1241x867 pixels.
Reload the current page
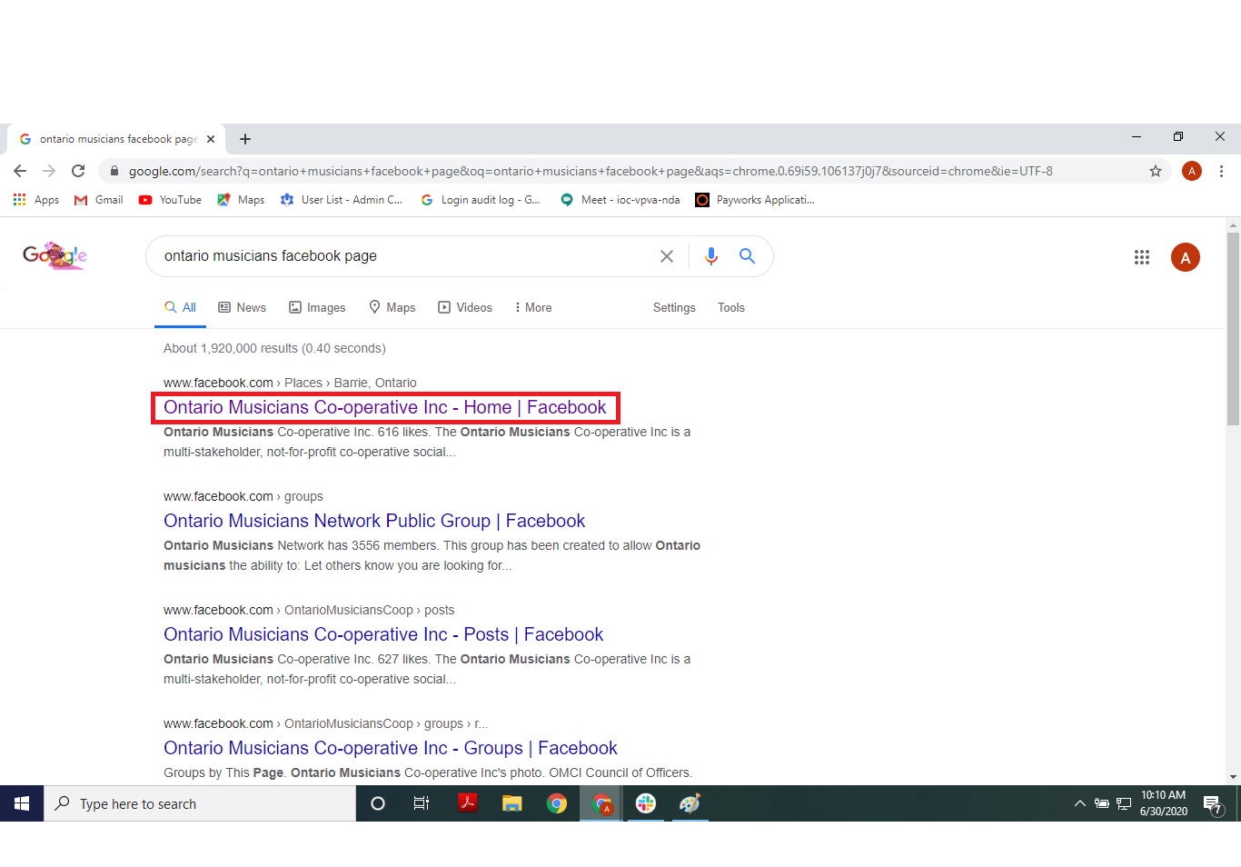pos(78,171)
